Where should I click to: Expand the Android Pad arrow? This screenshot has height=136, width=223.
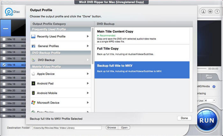88,83
